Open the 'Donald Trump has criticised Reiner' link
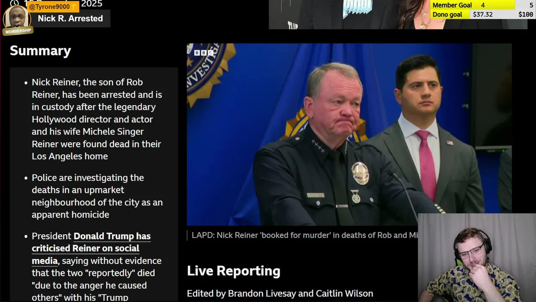536x302 pixels. [x=91, y=248]
